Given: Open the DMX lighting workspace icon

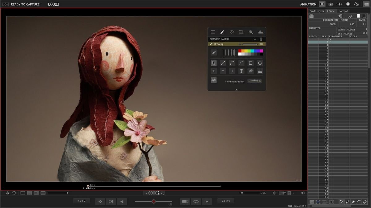Looking at the screenshot, I should (348, 4).
